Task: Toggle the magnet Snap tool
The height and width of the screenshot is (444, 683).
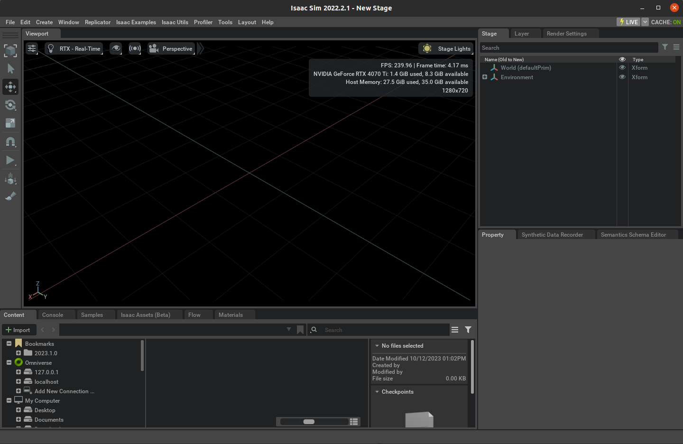Action: click(x=10, y=141)
